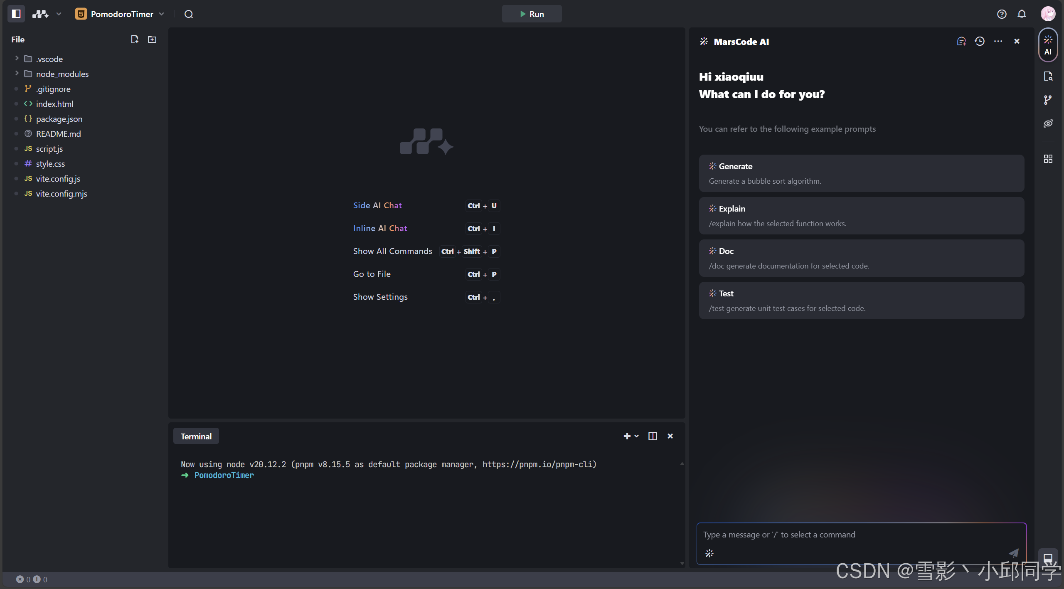Open source control branch icon in right sidebar
The image size is (1064, 589).
pos(1048,100)
